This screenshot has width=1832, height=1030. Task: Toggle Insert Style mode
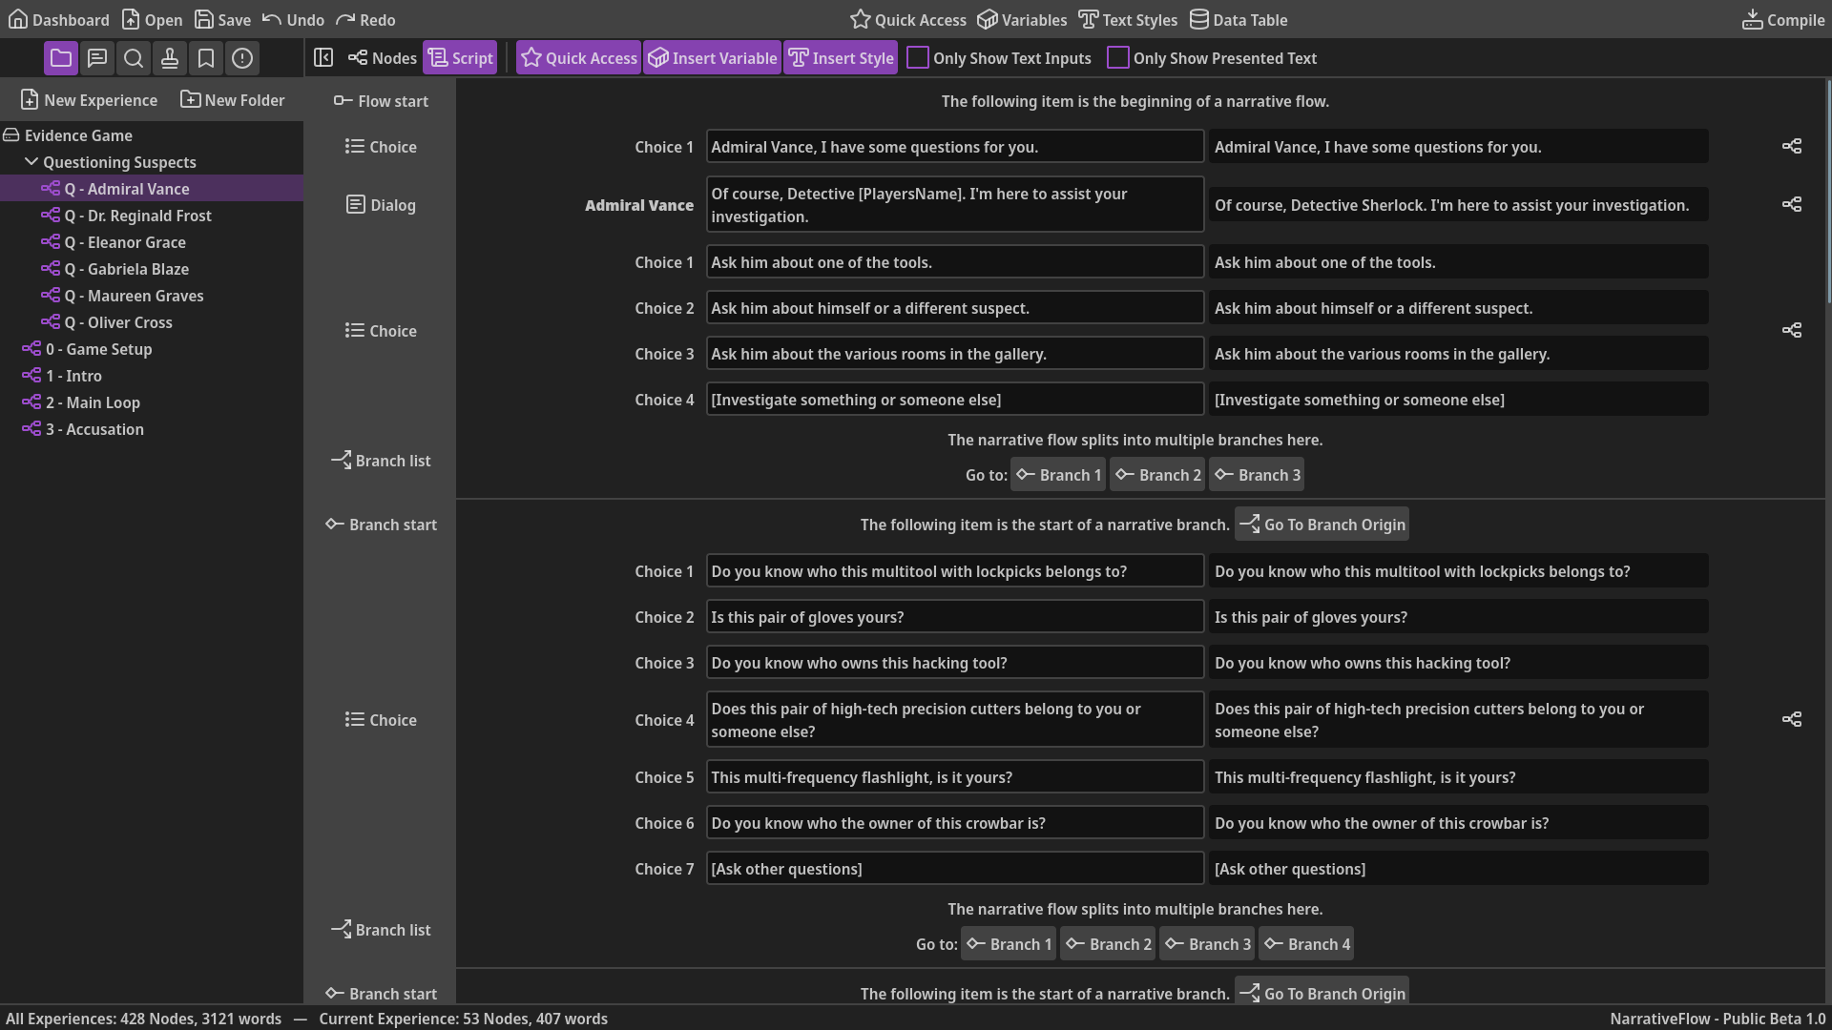click(x=840, y=57)
